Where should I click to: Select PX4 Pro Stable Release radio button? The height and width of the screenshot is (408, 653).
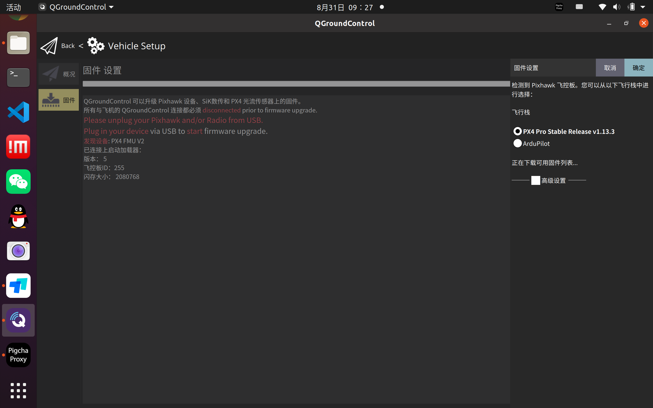pos(517,131)
